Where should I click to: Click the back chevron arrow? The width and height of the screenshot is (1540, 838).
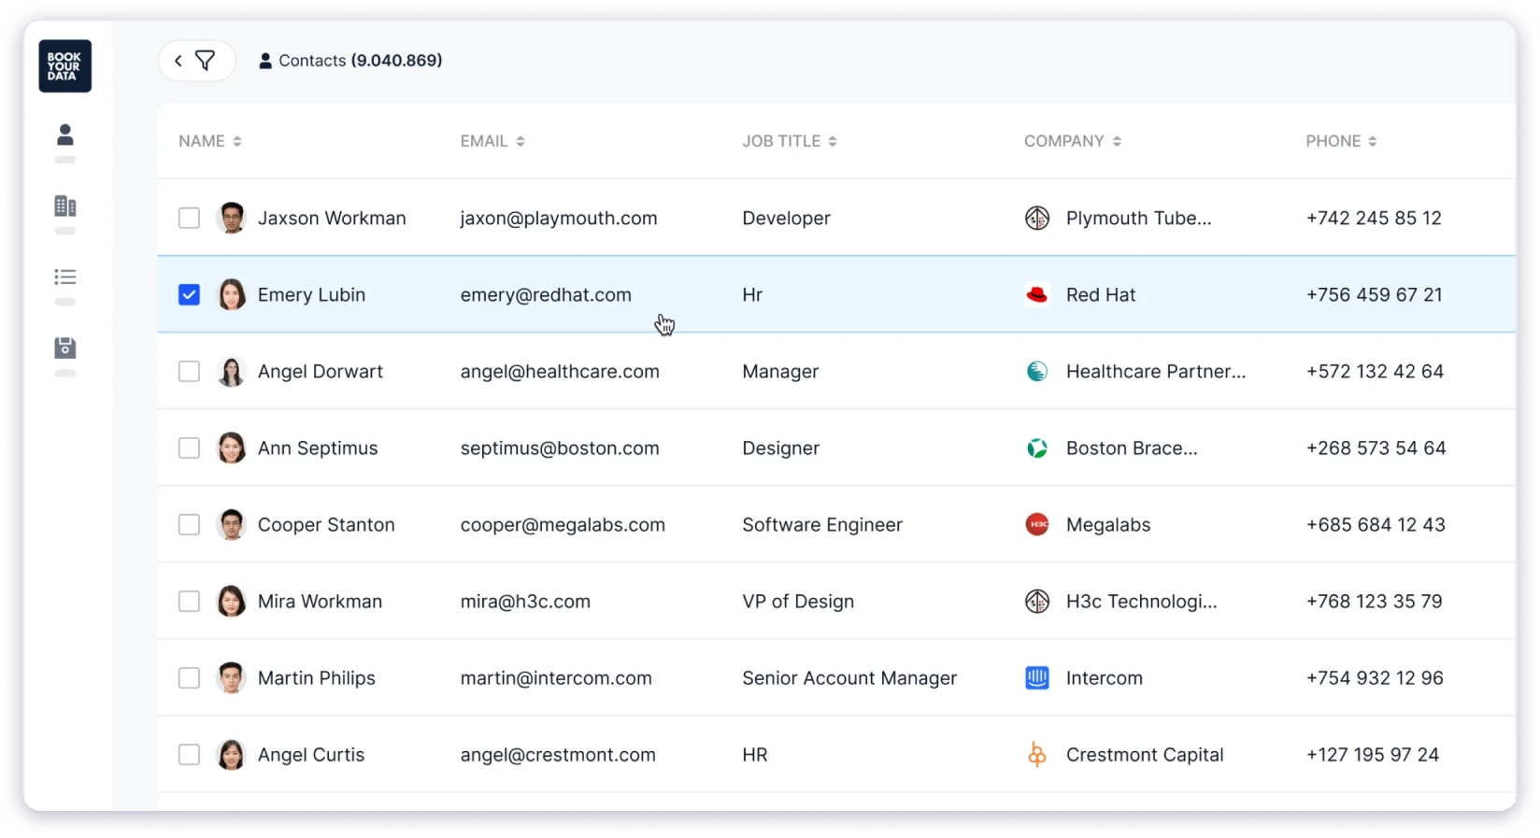[x=178, y=61]
